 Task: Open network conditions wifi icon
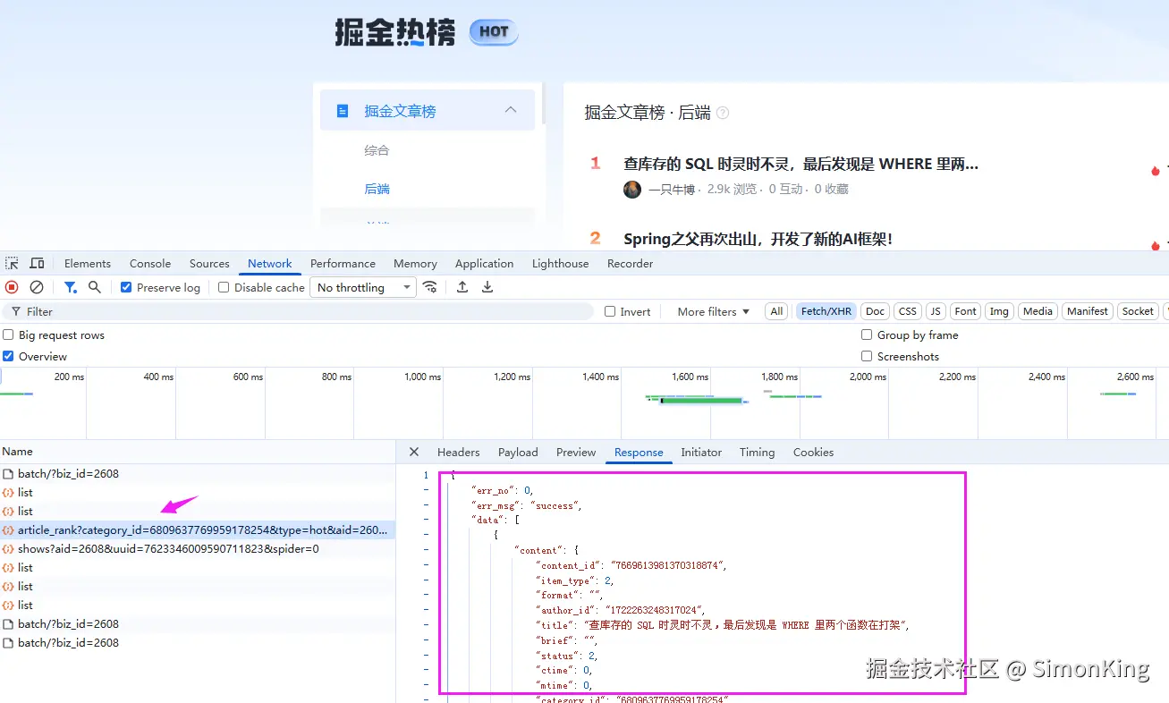(x=430, y=287)
